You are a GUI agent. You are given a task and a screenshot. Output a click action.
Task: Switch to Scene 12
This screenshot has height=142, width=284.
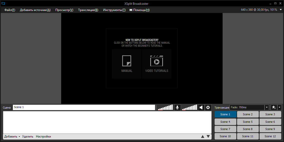pos(270,136)
